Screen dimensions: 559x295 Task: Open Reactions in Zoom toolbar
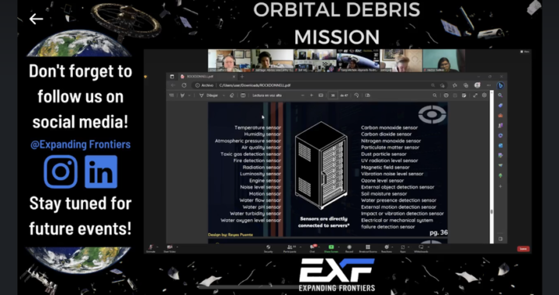[x=386, y=248]
